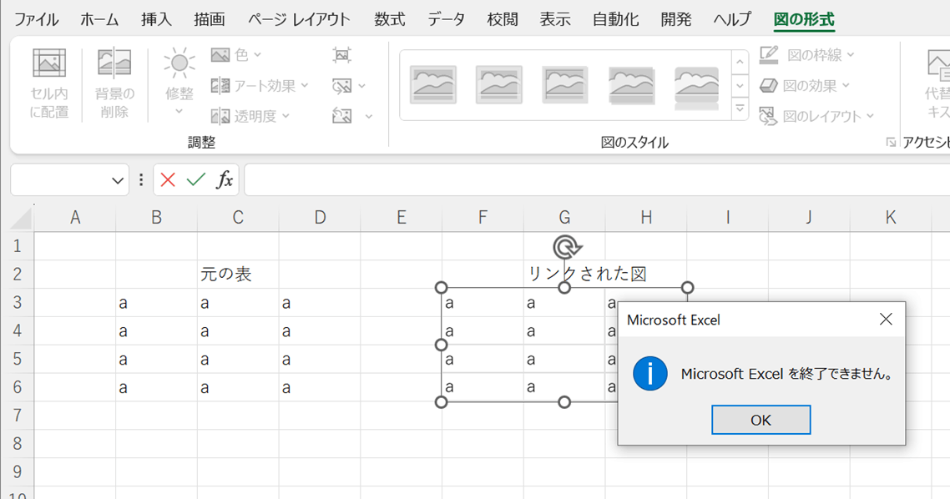
Task: Switch to the 数式 tab
Action: tap(390, 19)
